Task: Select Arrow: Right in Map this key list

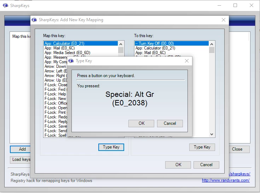Action: (x=56, y=76)
